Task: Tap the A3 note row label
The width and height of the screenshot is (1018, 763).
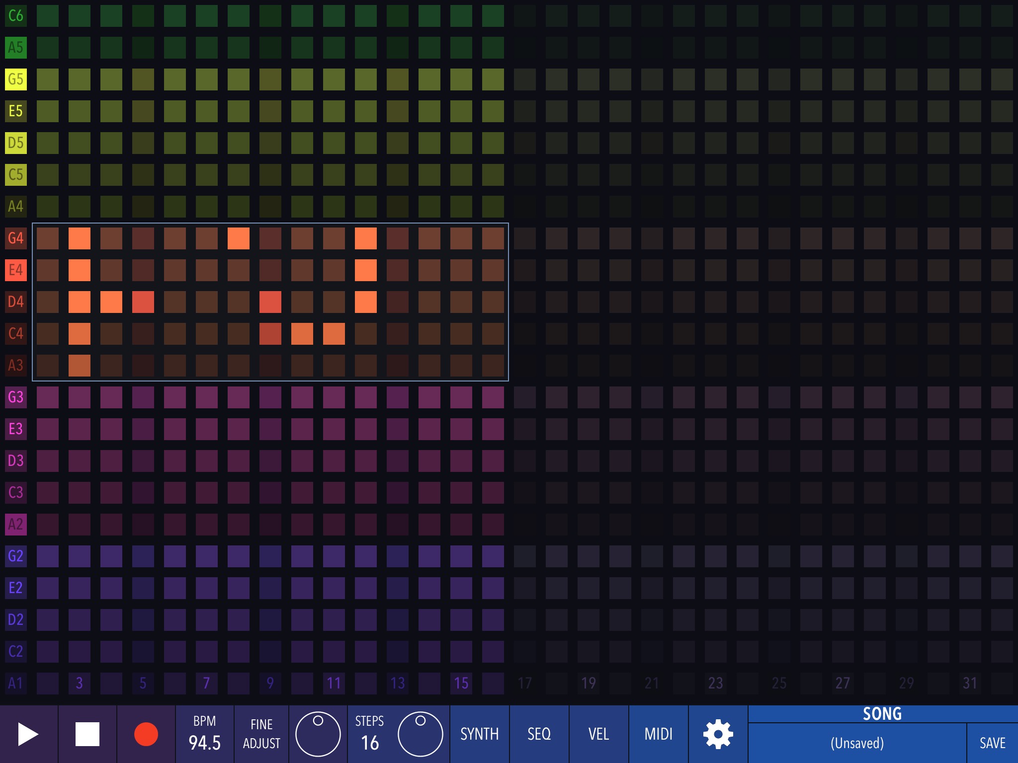Action: click(x=16, y=366)
